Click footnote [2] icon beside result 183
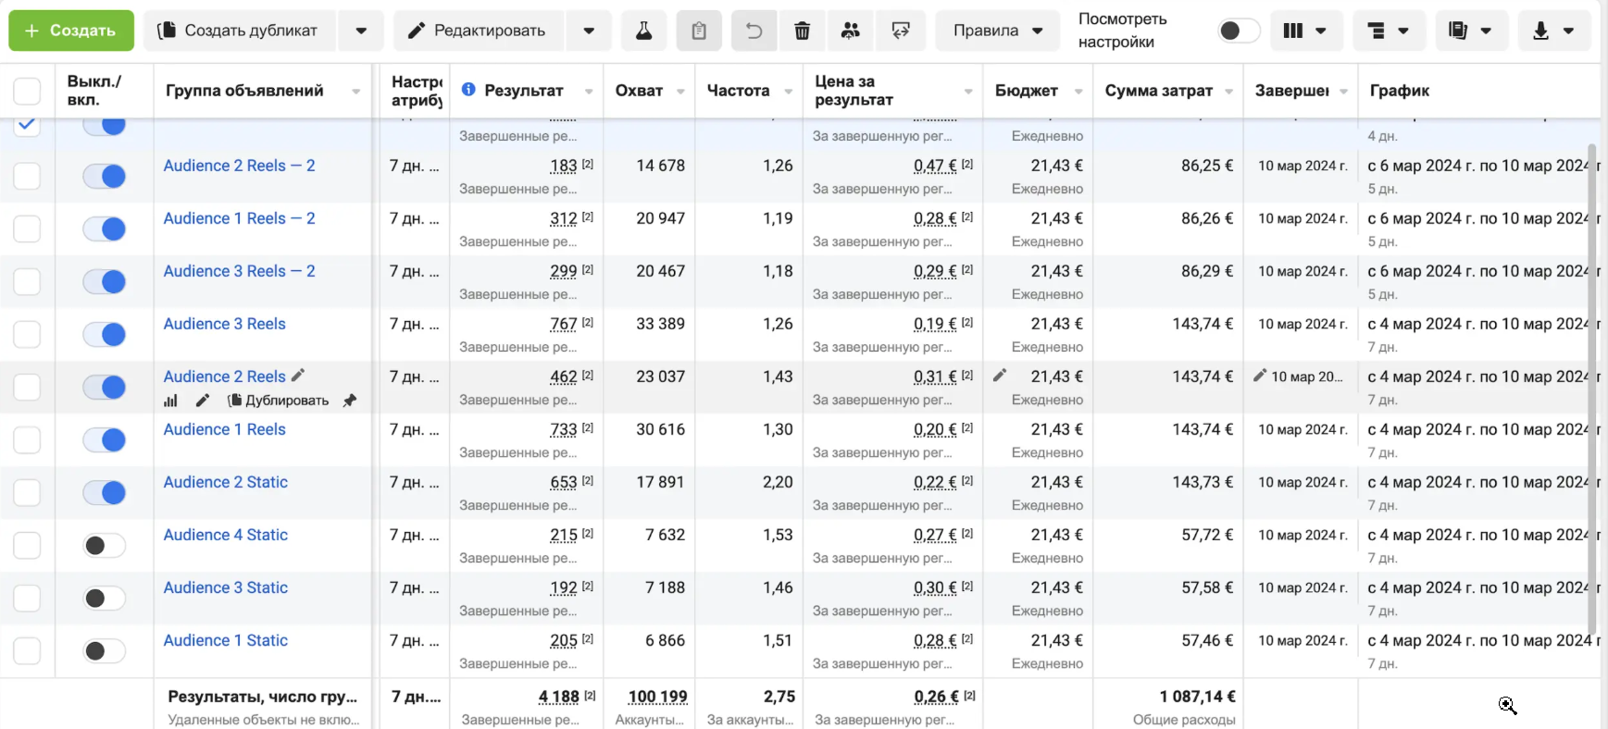1608x729 pixels. point(587,165)
